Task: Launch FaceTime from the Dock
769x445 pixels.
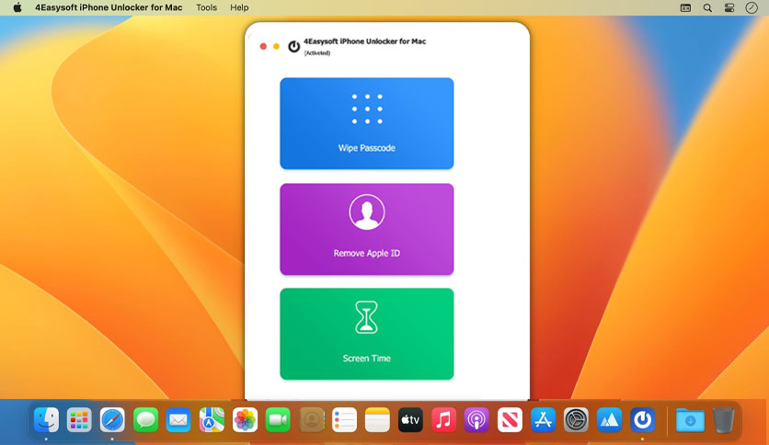Action: pos(278,420)
